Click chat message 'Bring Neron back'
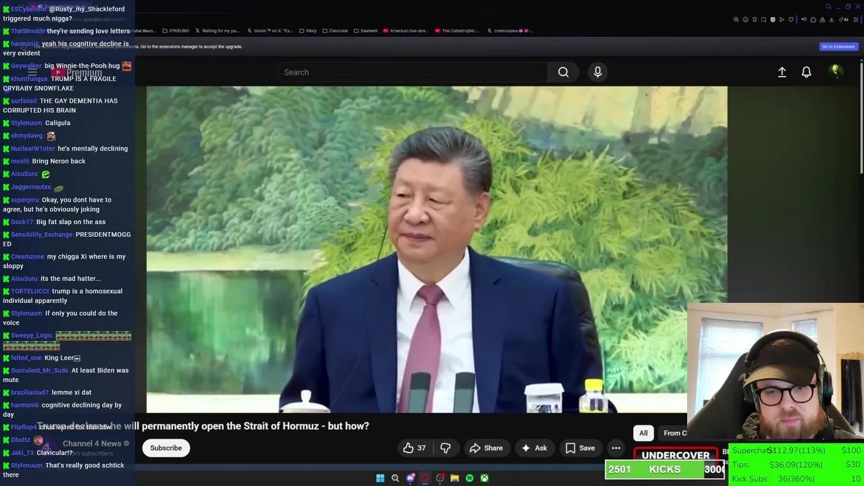Screen dimensions: 864x486 (59, 161)
